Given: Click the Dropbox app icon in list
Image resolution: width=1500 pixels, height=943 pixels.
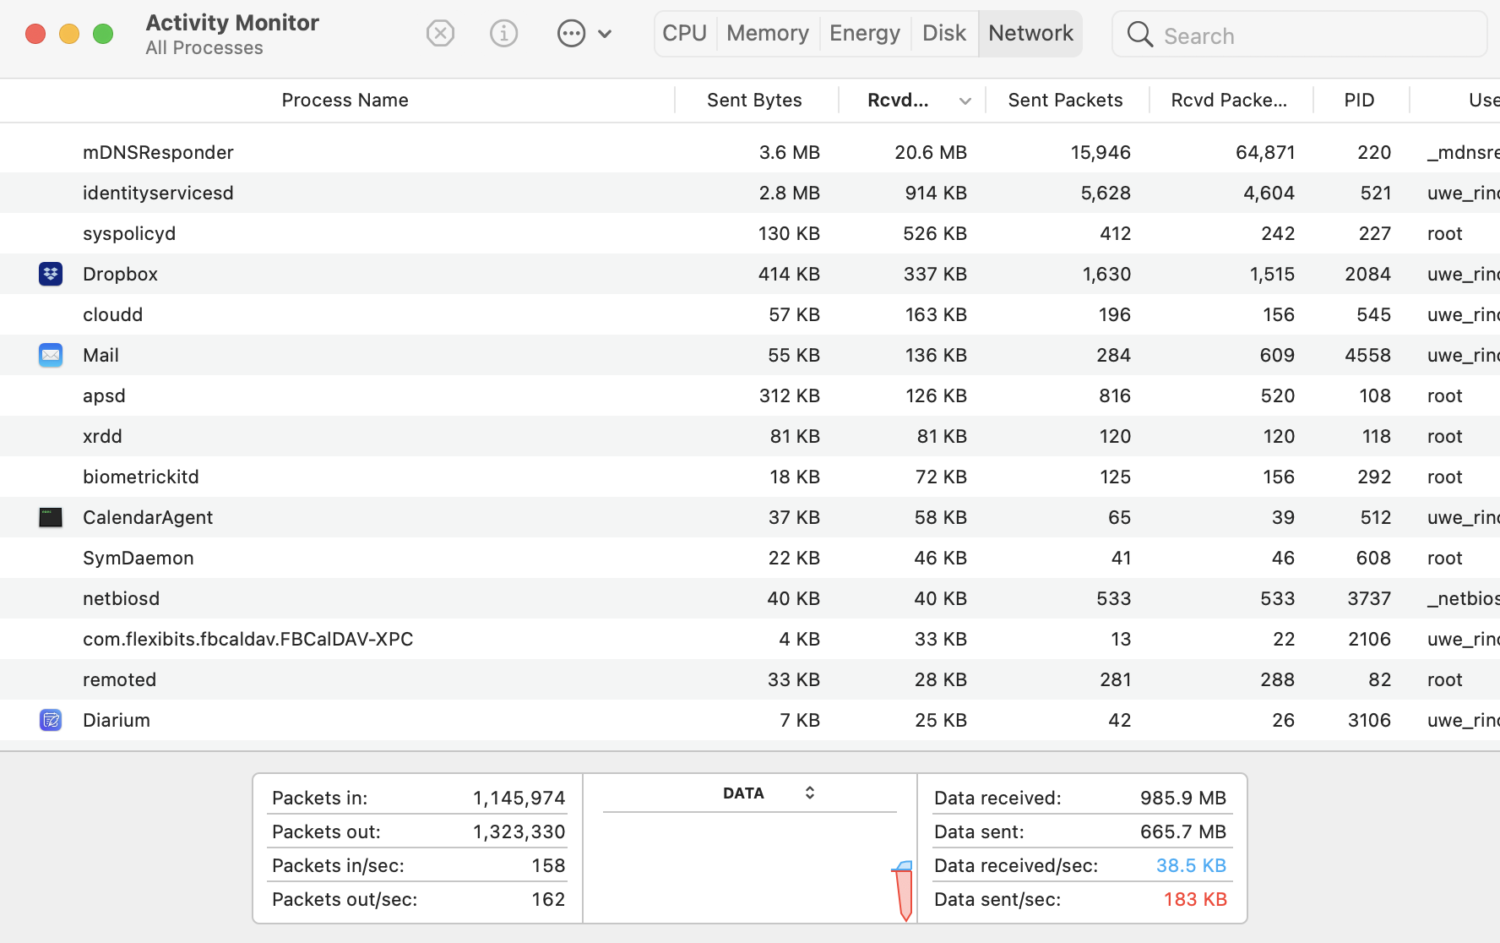Looking at the screenshot, I should pyautogui.click(x=51, y=274).
